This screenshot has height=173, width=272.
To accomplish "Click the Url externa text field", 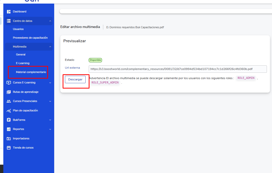I will 177,69.
